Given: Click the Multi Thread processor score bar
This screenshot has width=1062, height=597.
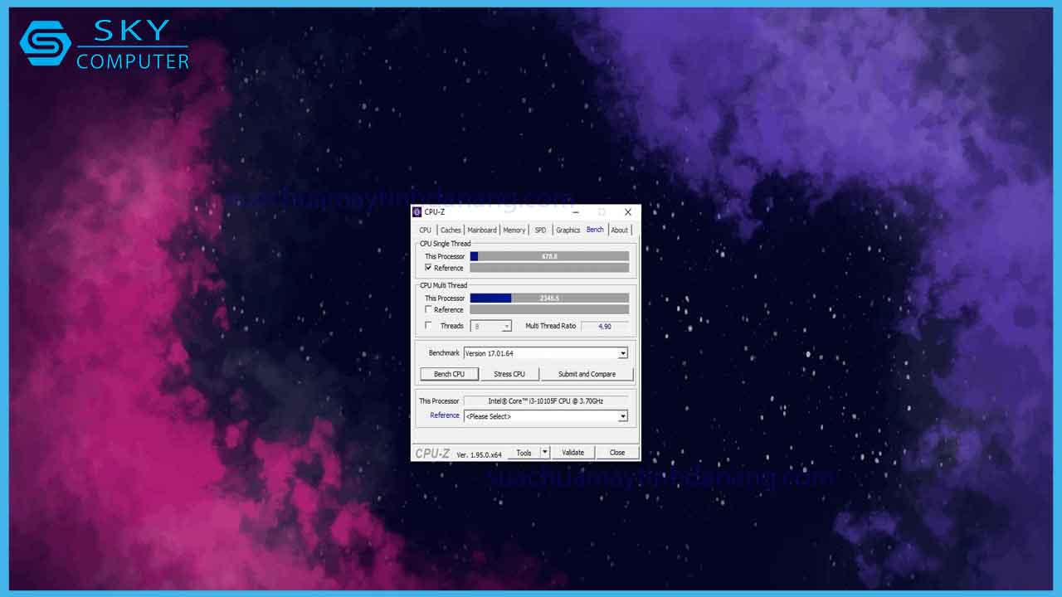Looking at the screenshot, I should click(549, 298).
